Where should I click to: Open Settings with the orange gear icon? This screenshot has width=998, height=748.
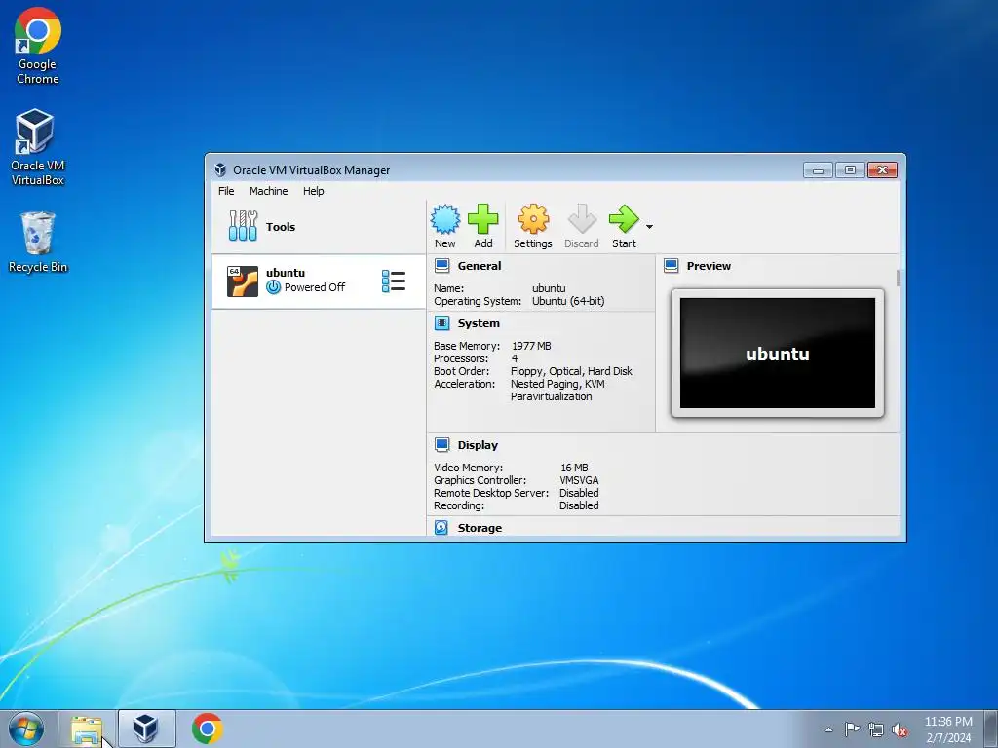tap(533, 219)
